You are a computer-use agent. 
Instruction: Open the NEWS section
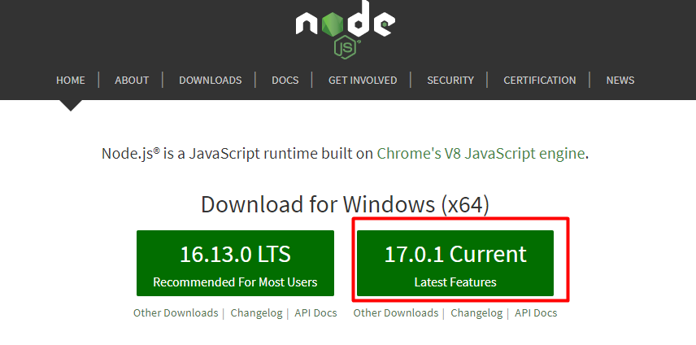[x=620, y=81]
